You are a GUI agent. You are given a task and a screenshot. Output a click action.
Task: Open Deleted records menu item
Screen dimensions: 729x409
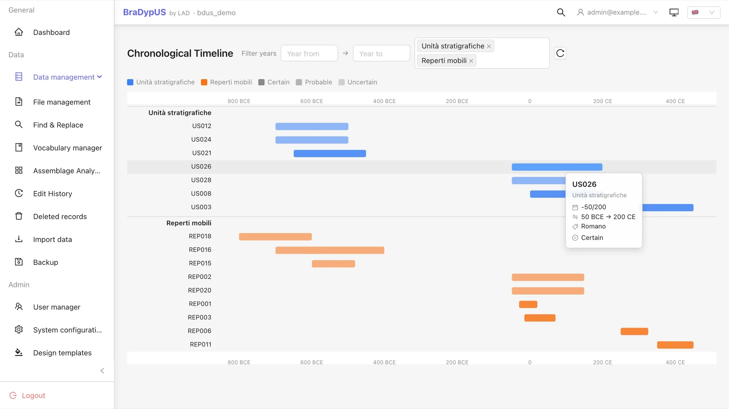[60, 216]
